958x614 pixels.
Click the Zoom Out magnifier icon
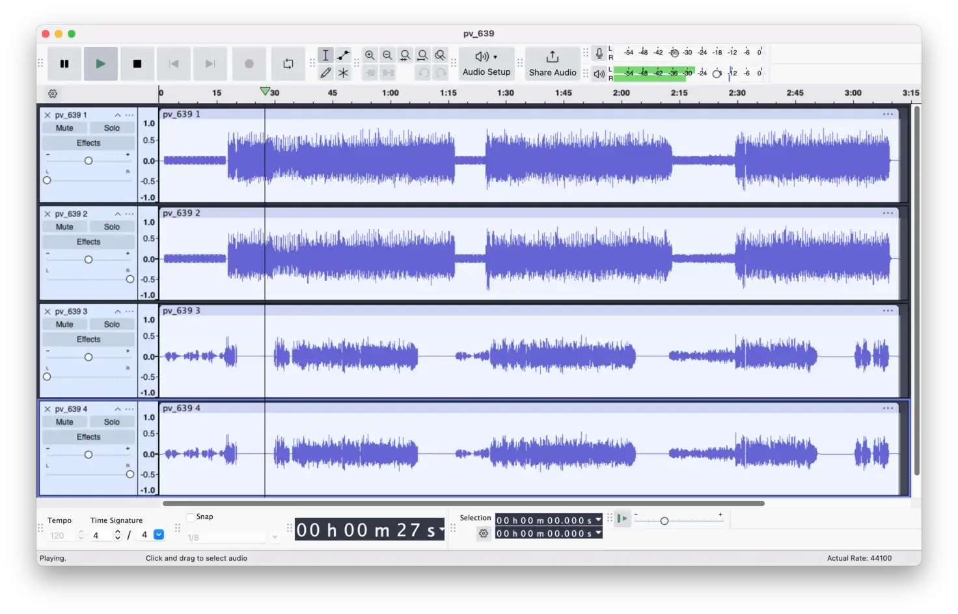(387, 55)
